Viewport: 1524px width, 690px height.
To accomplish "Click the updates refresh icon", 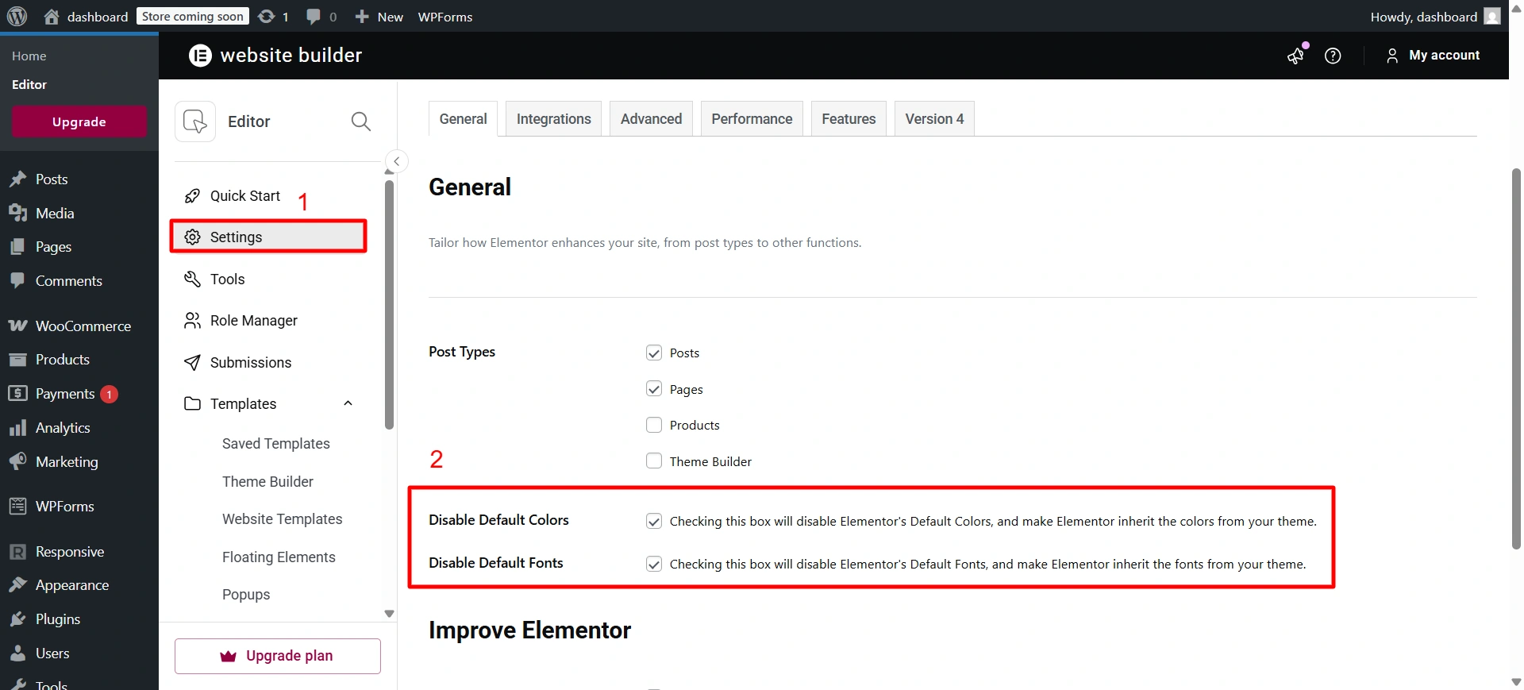I will pyautogui.click(x=267, y=17).
